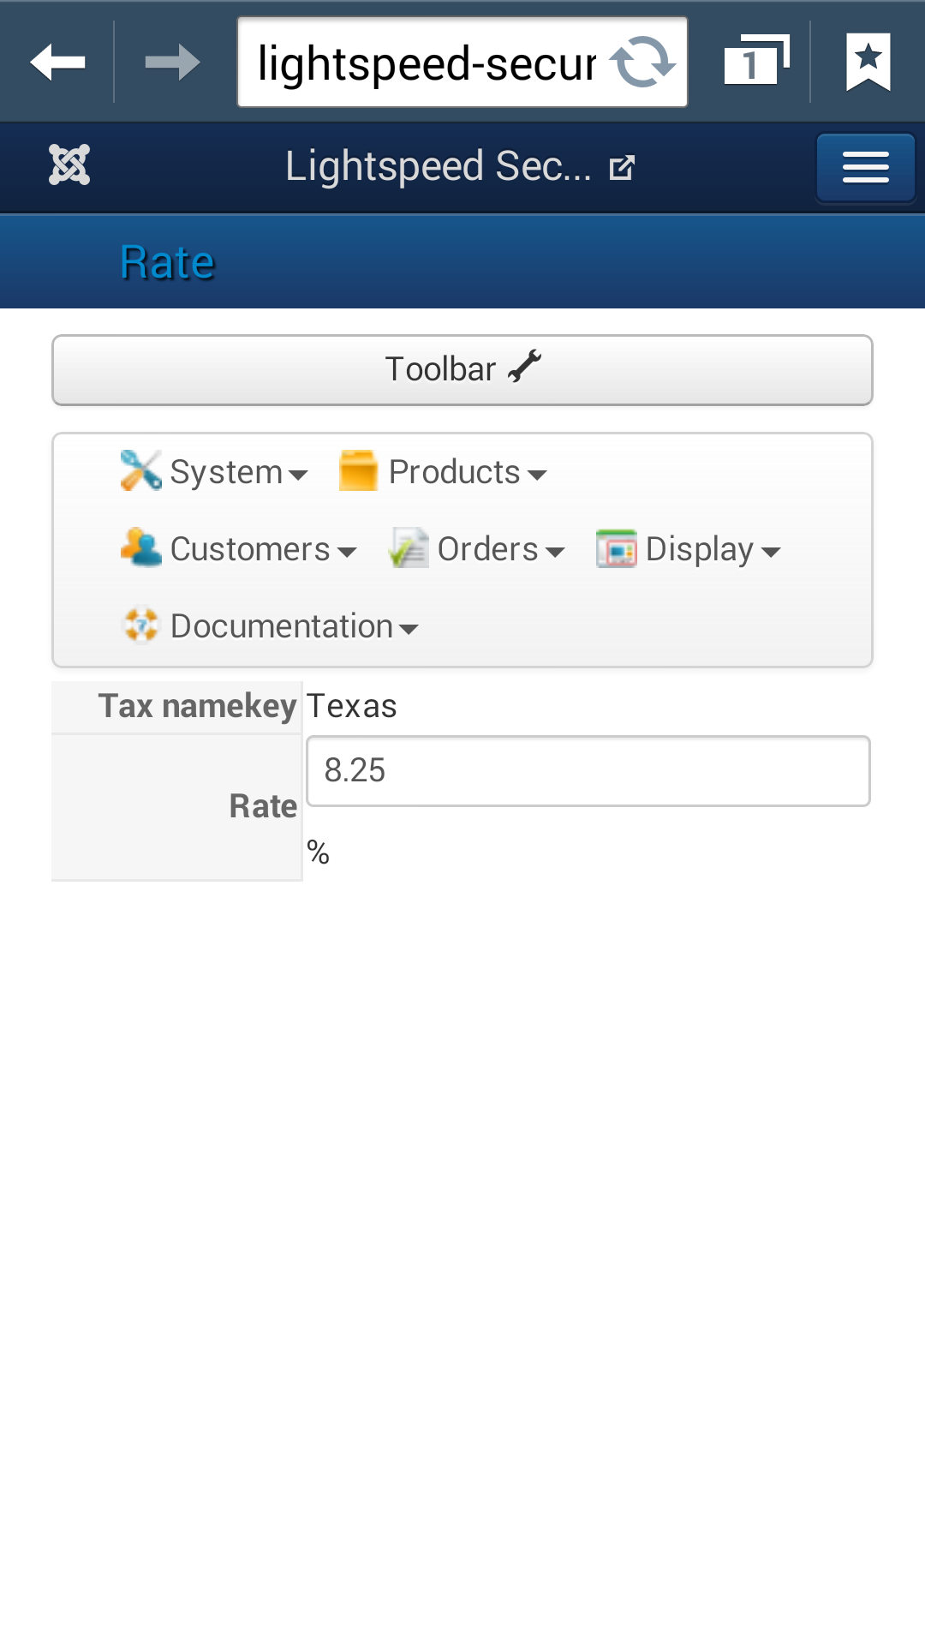Click the Display window icon
Image resolution: width=925 pixels, height=1645 pixels.
pos(616,548)
